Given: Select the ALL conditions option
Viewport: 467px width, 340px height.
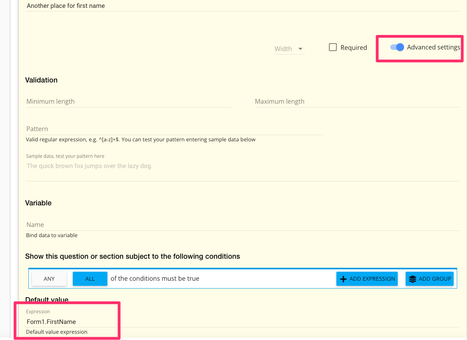Looking at the screenshot, I should [x=90, y=279].
